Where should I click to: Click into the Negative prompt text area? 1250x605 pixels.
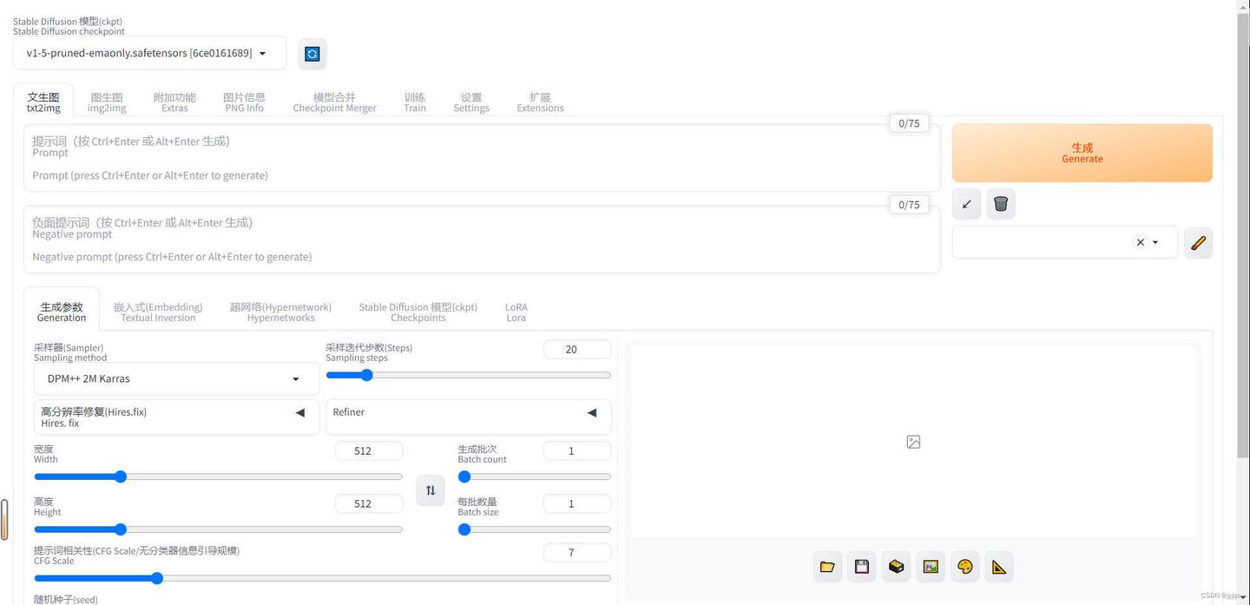coord(482,240)
